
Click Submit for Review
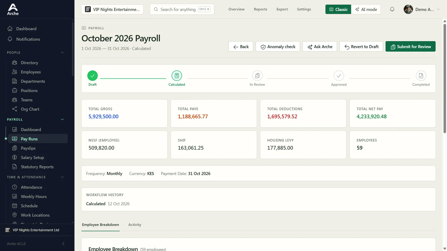pyautogui.click(x=410, y=46)
